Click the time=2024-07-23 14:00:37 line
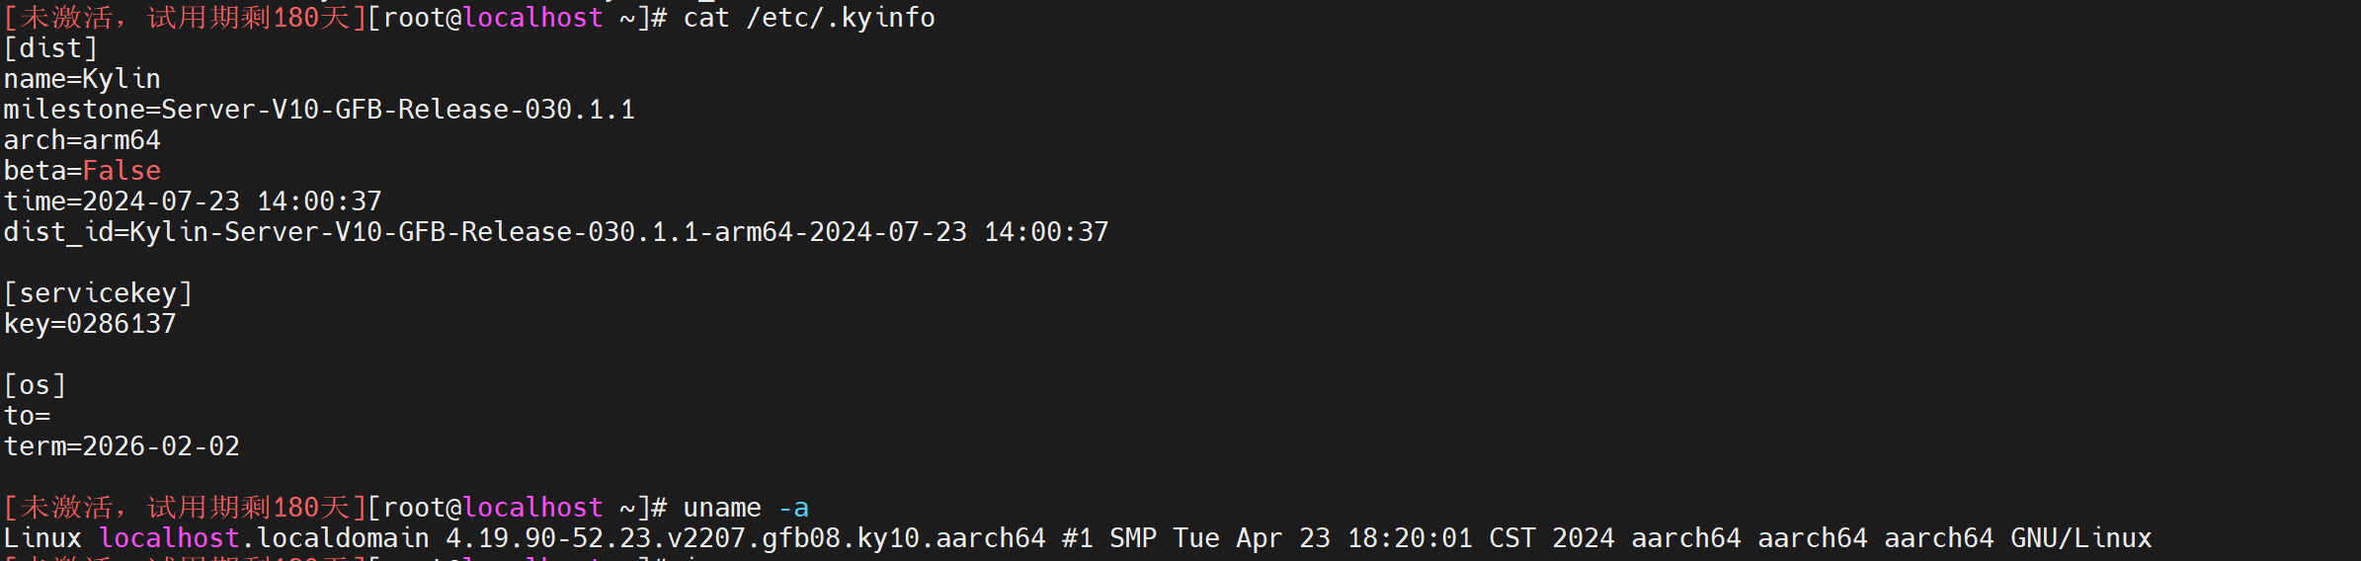 pyautogui.click(x=193, y=201)
